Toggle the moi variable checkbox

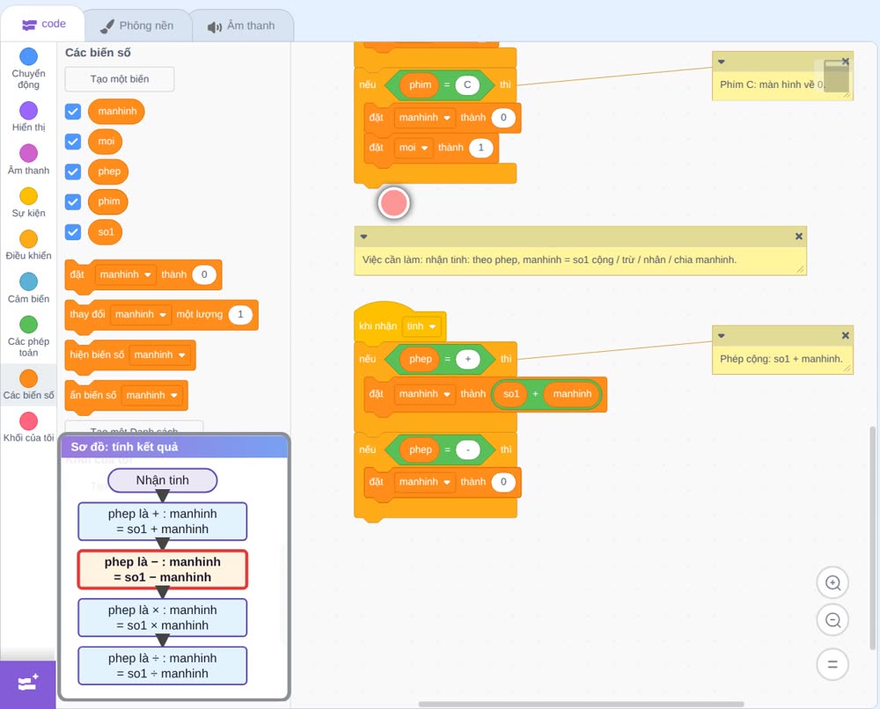73,142
